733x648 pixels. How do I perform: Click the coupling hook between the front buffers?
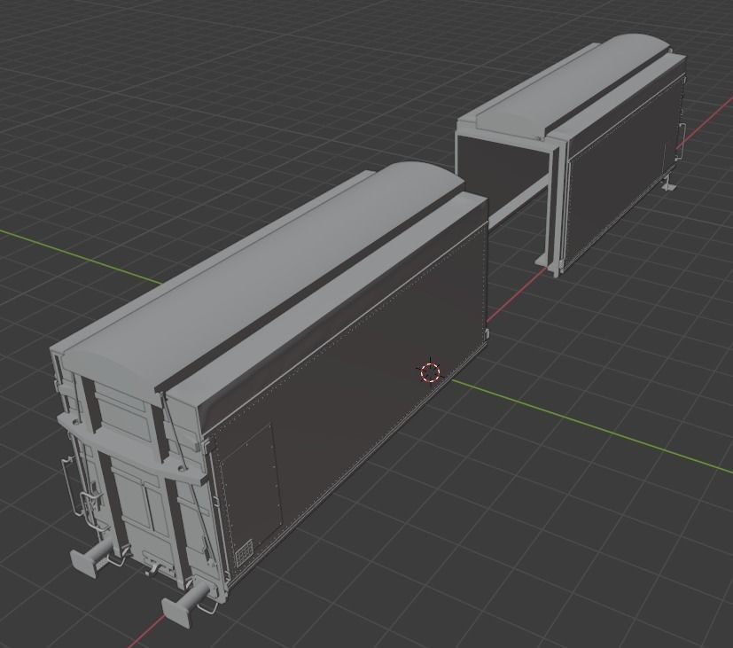pos(152,569)
